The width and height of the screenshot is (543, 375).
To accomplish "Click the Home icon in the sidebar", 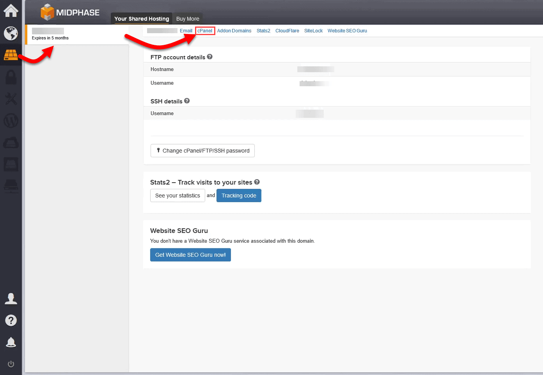I will pos(11,10).
